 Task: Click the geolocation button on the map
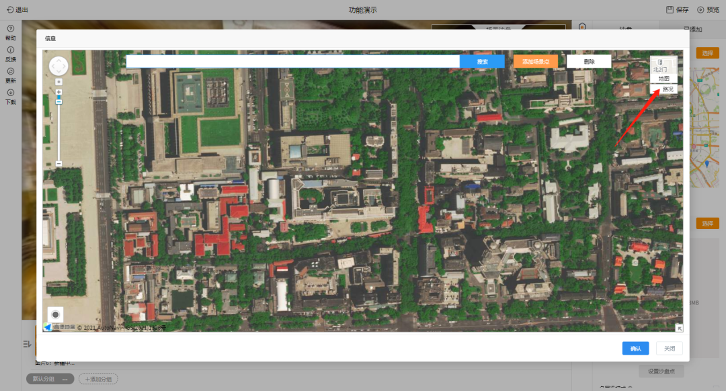point(56,314)
